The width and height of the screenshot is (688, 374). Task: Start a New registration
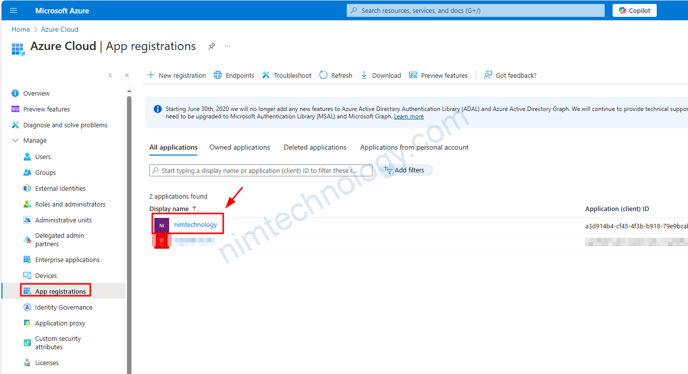point(177,75)
